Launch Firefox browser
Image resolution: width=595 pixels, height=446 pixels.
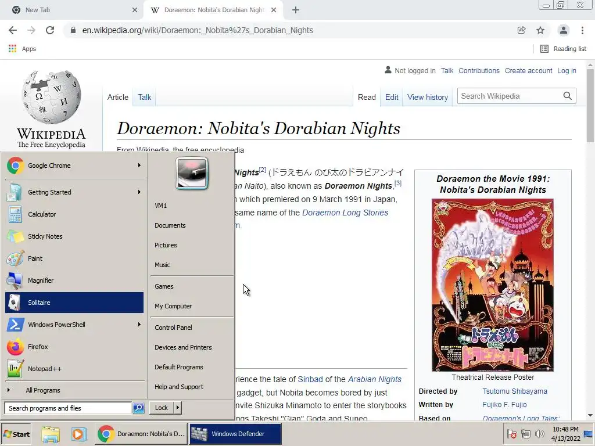pos(74,347)
